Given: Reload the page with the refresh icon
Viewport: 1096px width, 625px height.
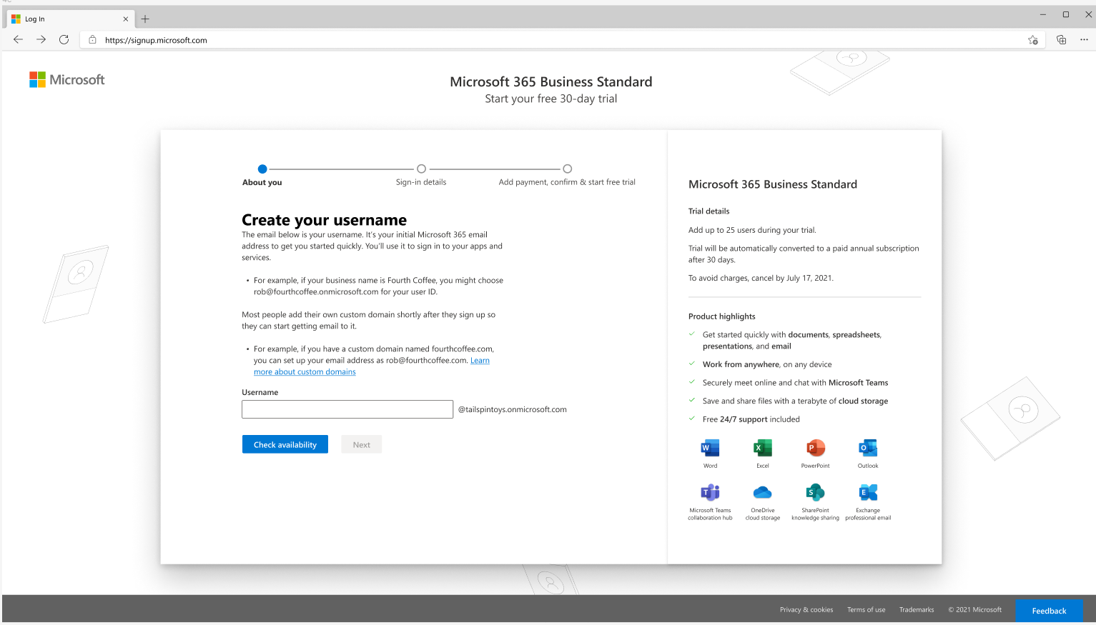Looking at the screenshot, I should [x=64, y=40].
